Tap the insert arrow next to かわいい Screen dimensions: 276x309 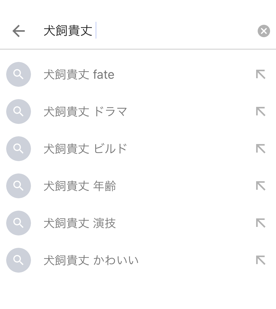click(x=261, y=260)
